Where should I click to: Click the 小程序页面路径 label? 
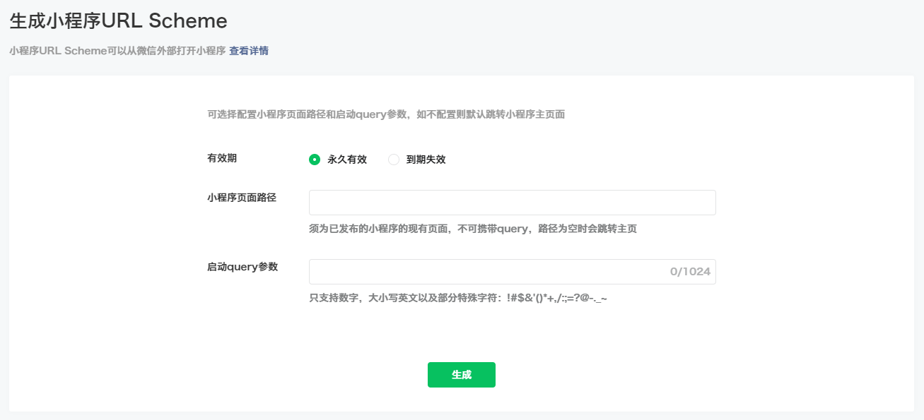[242, 198]
